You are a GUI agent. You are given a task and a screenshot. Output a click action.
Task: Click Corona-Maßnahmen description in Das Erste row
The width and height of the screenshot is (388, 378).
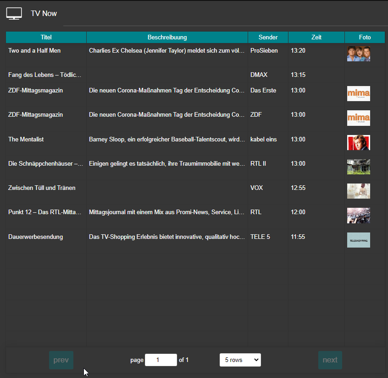coord(167,90)
